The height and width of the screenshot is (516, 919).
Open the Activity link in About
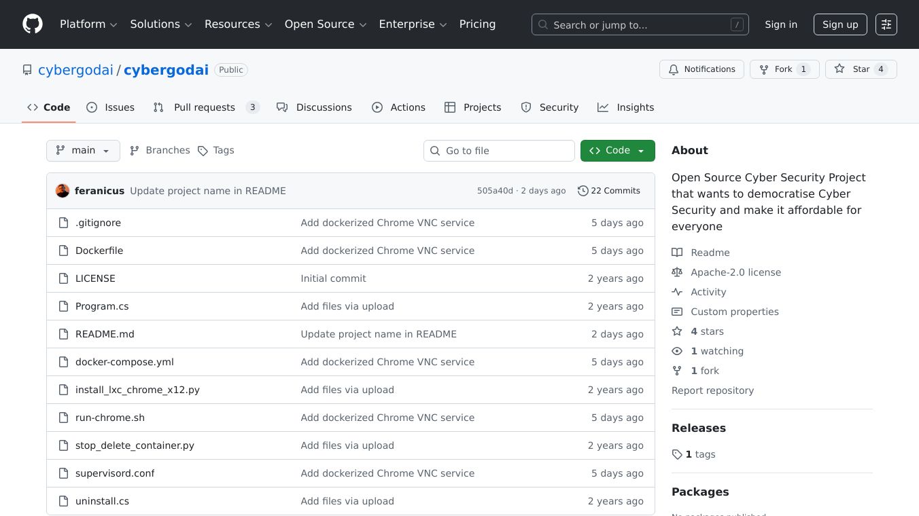(708, 292)
